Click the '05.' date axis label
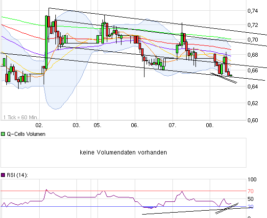 [x=97, y=126]
